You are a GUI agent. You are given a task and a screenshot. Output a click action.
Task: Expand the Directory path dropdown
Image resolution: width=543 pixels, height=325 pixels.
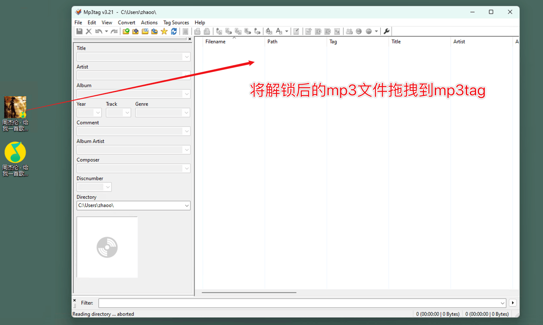click(187, 206)
